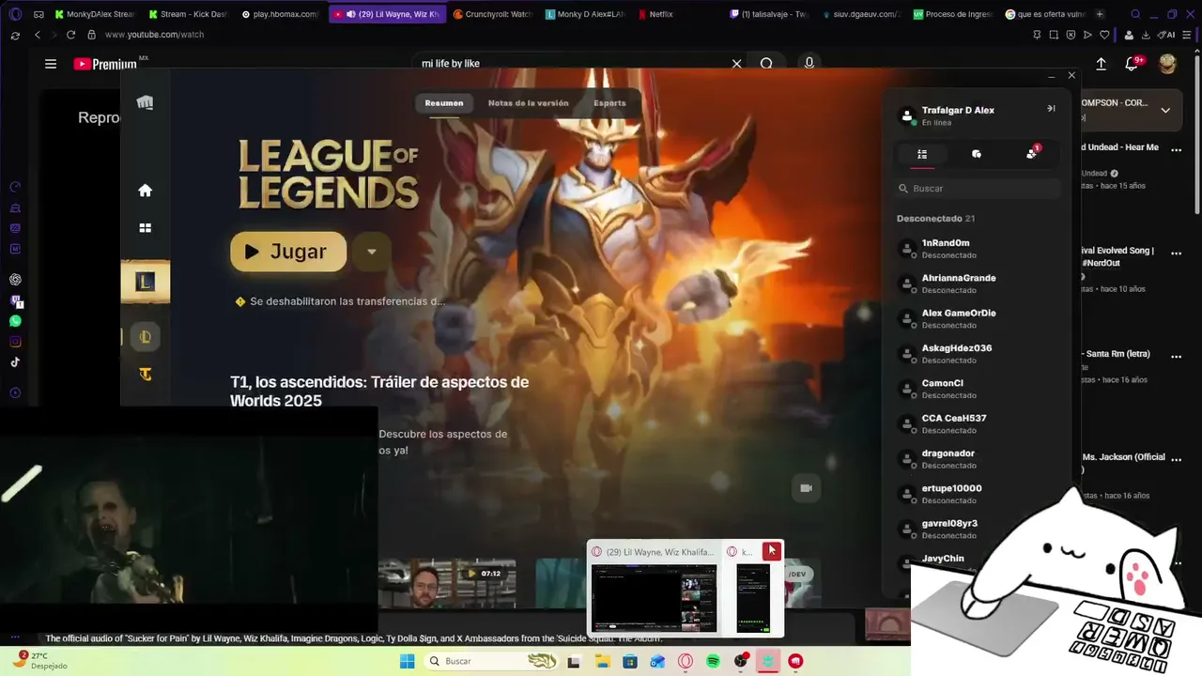This screenshot has width=1202, height=676.
Task: Click the YouTube search input field
Action: [573, 64]
